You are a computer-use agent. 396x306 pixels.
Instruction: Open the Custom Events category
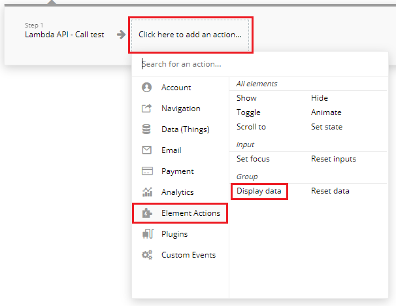pyautogui.click(x=188, y=255)
